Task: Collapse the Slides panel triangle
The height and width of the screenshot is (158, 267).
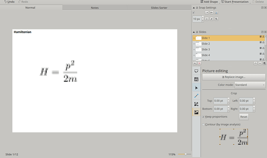Action: click(x=194, y=32)
